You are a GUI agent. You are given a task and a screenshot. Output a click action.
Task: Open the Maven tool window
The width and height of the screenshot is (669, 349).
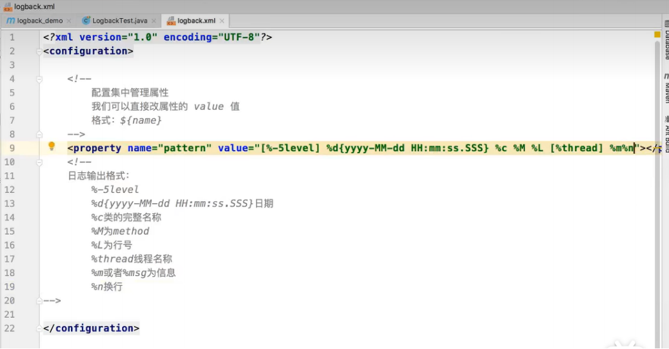tap(666, 88)
